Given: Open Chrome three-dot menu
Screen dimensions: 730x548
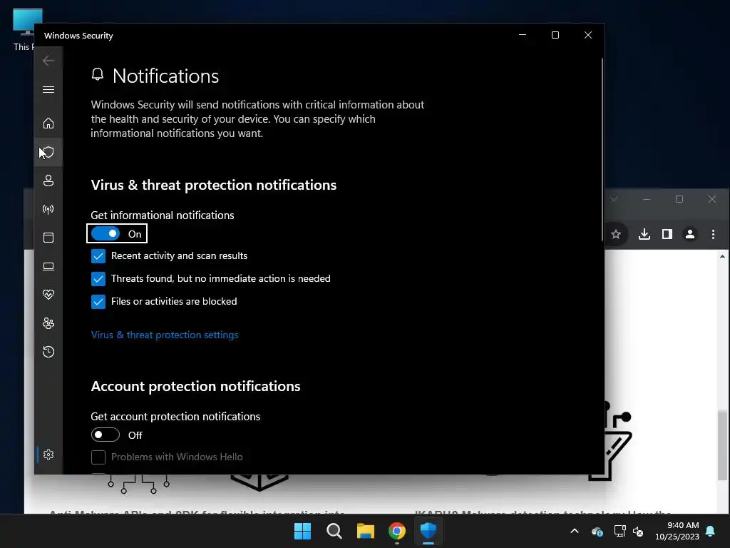Looking at the screenshot, I should (713, 234).
